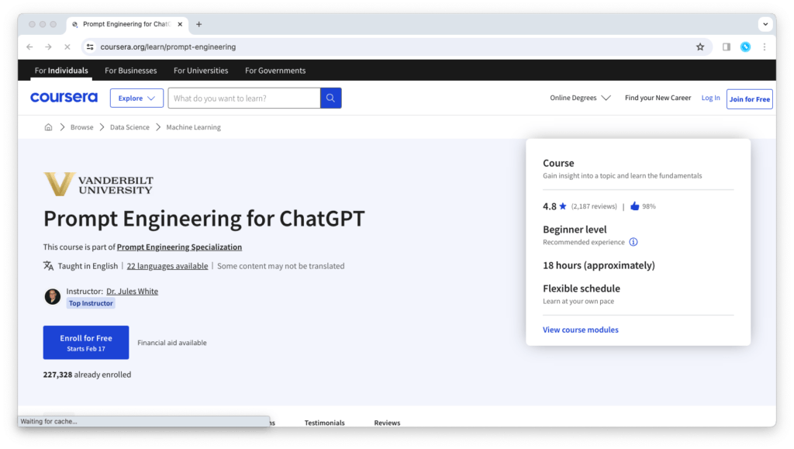Screen dimensions: 794x449
Task: Click the Financial aid available text
Action: coord(171,343)
